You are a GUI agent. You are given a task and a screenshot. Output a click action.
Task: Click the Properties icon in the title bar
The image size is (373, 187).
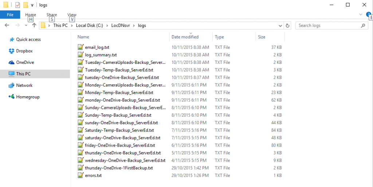pos(17,5)
